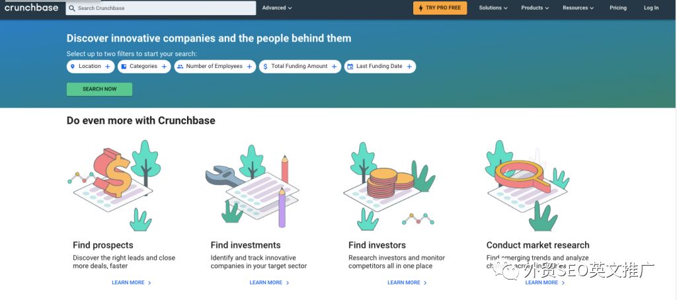The width and height of the screenshot is (677, 300).
Task: Add Total Funding Amount filter plus
Action: point(334,67)
